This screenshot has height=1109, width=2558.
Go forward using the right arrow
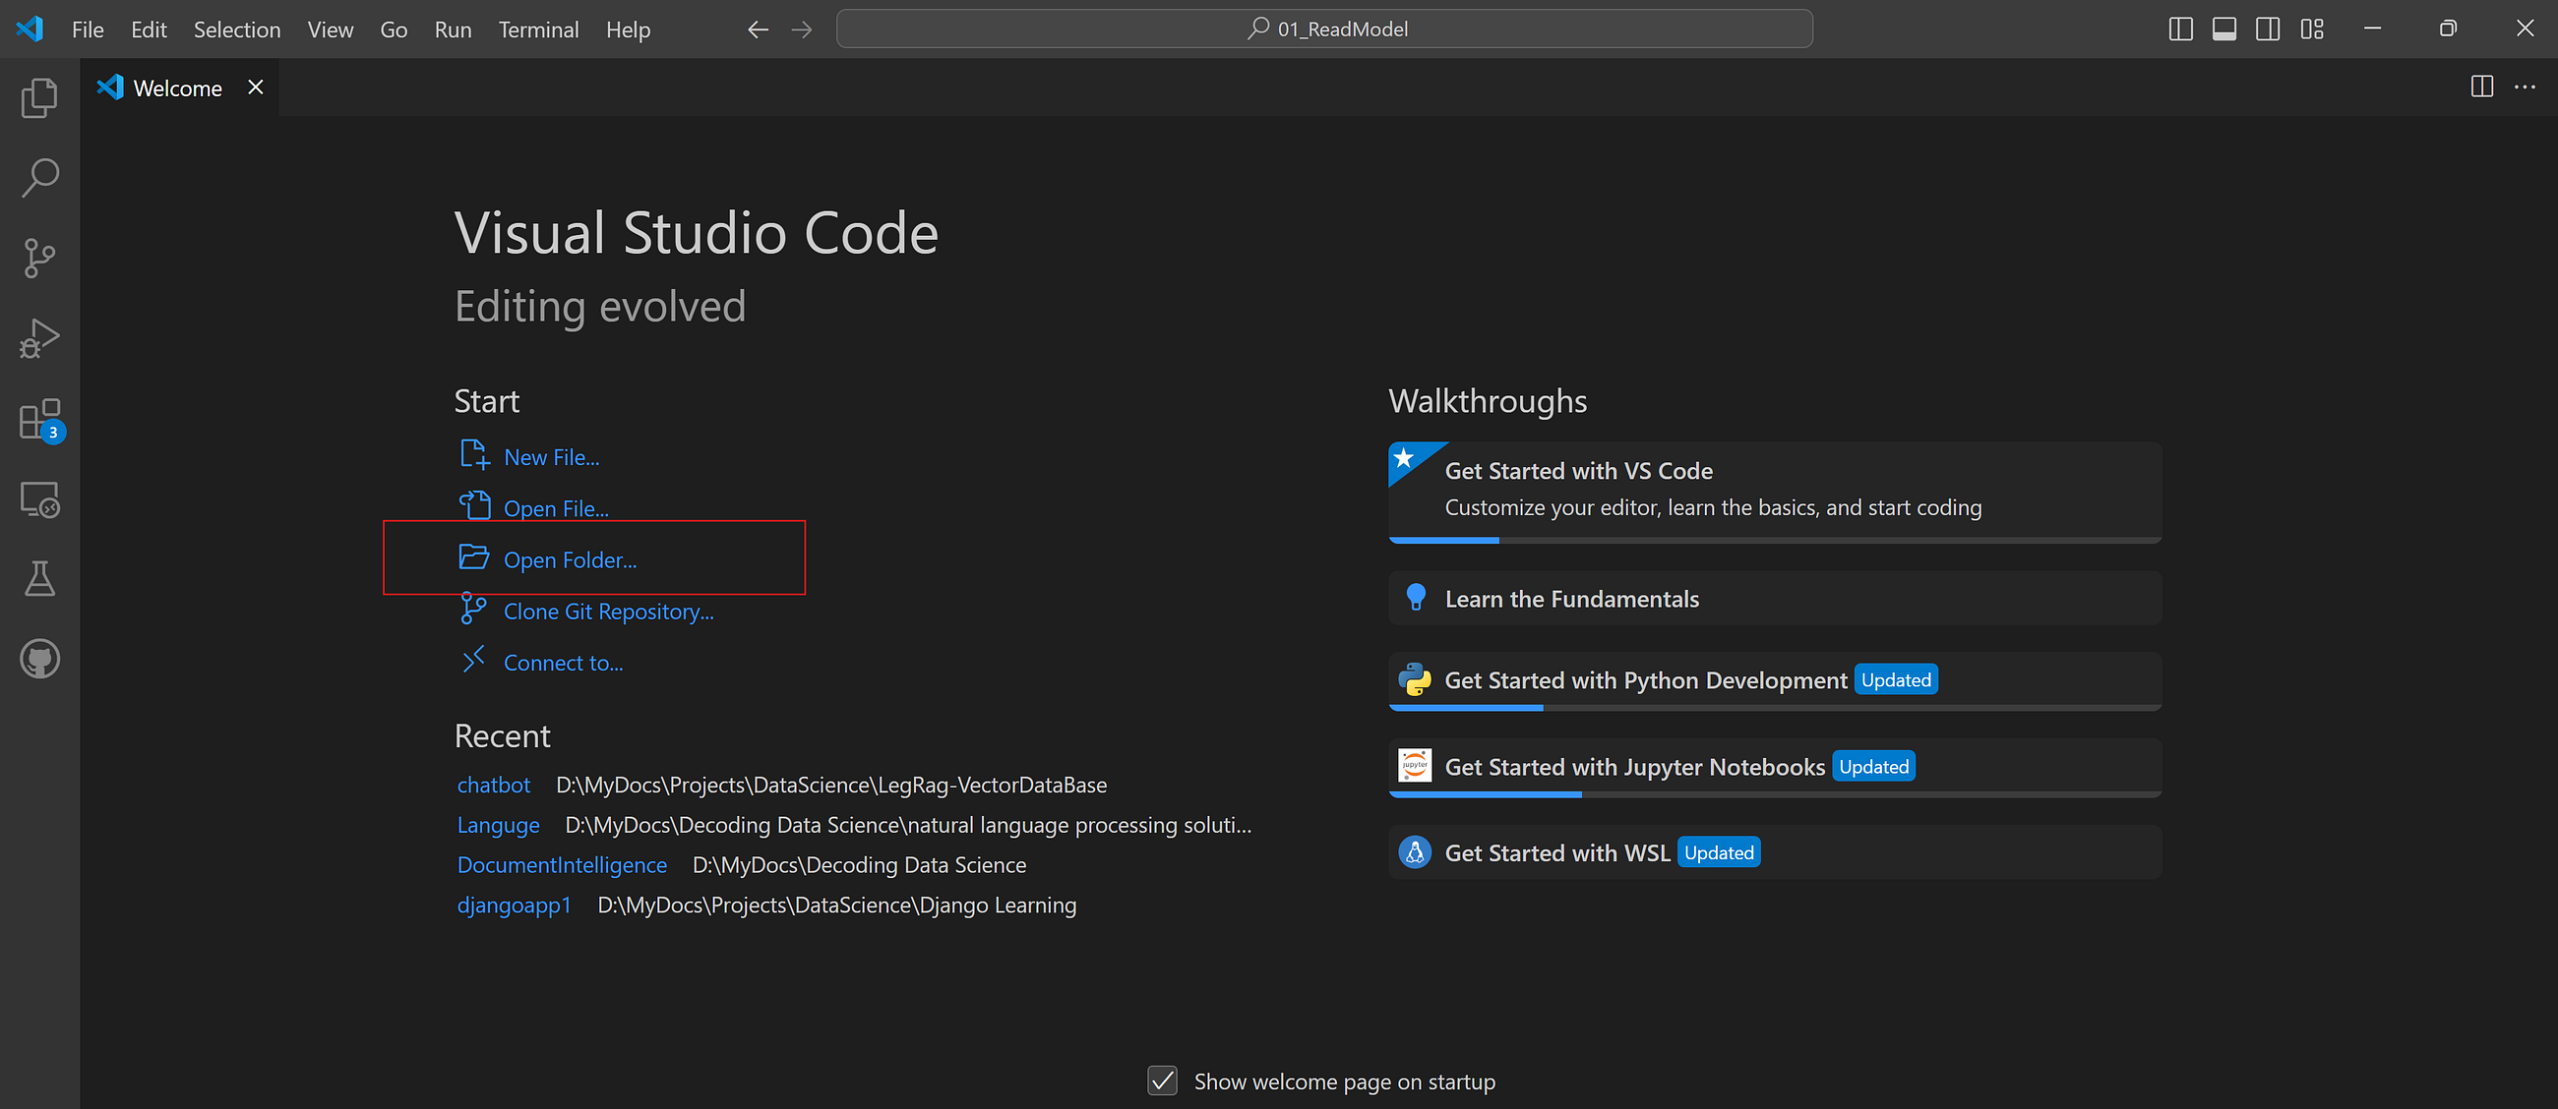click(802, 29)
